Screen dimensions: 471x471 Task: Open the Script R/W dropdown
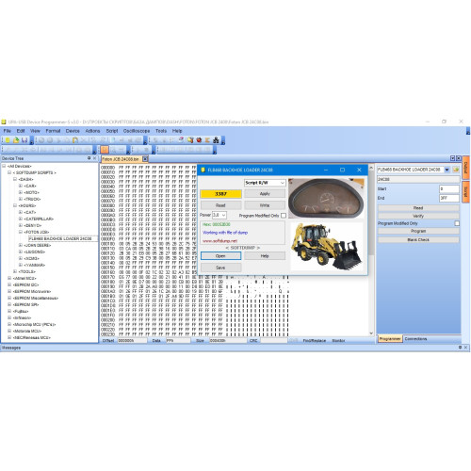pos(282,183)
